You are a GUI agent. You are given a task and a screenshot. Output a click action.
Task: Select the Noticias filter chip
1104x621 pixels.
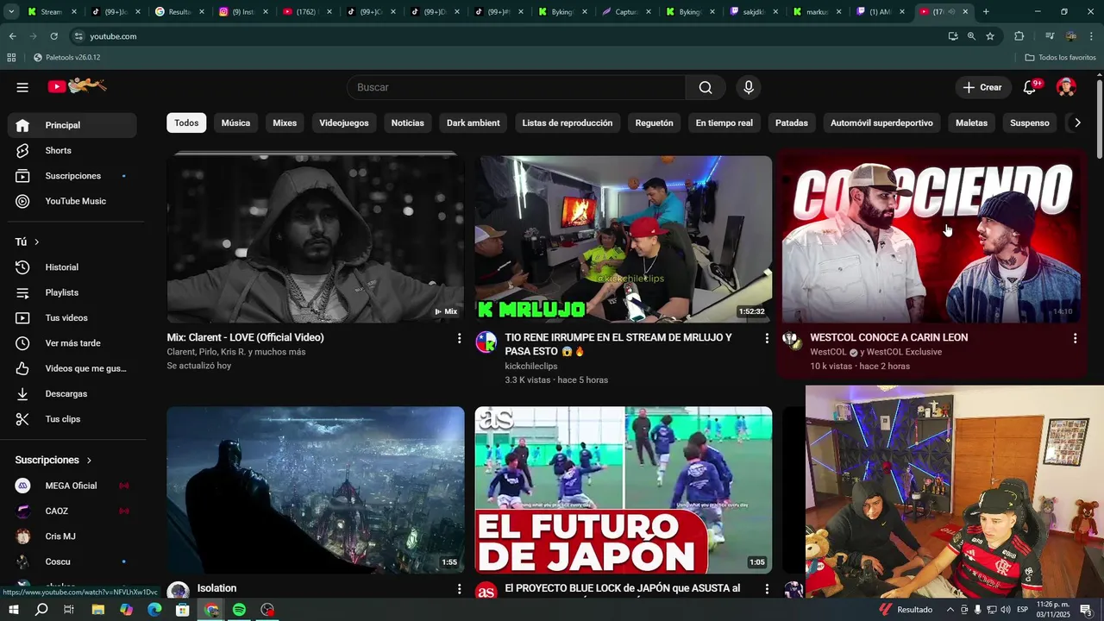pos(408,123)
